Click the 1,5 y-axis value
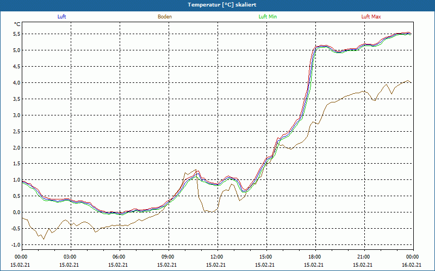The image size is (435, 271). tap(17, 164)
